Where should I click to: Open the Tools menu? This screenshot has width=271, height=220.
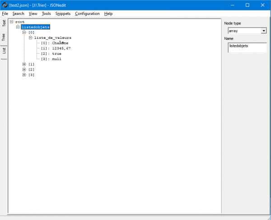(x=47, y=14)
